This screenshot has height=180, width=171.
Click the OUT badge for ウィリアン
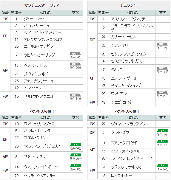pyautogui.click(x=162, y=92)
